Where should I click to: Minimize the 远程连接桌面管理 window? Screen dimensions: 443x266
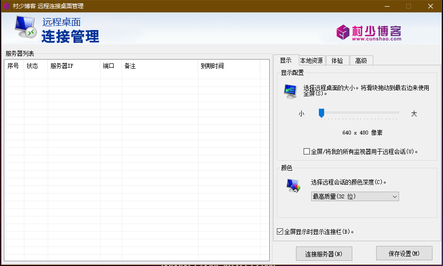point(387,6)
